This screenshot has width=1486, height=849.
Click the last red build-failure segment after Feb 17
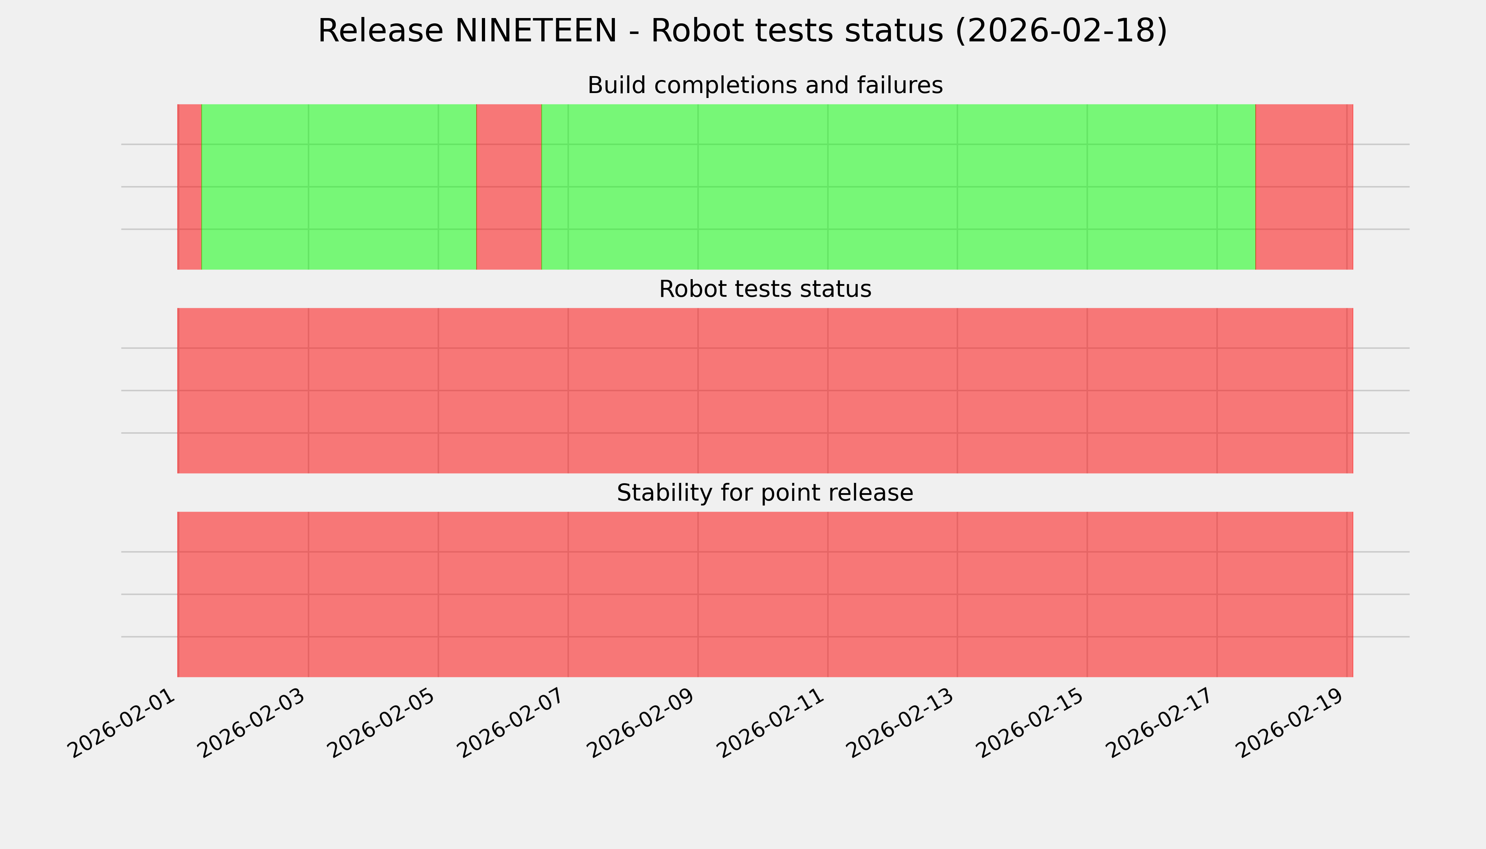[1304, 186]
